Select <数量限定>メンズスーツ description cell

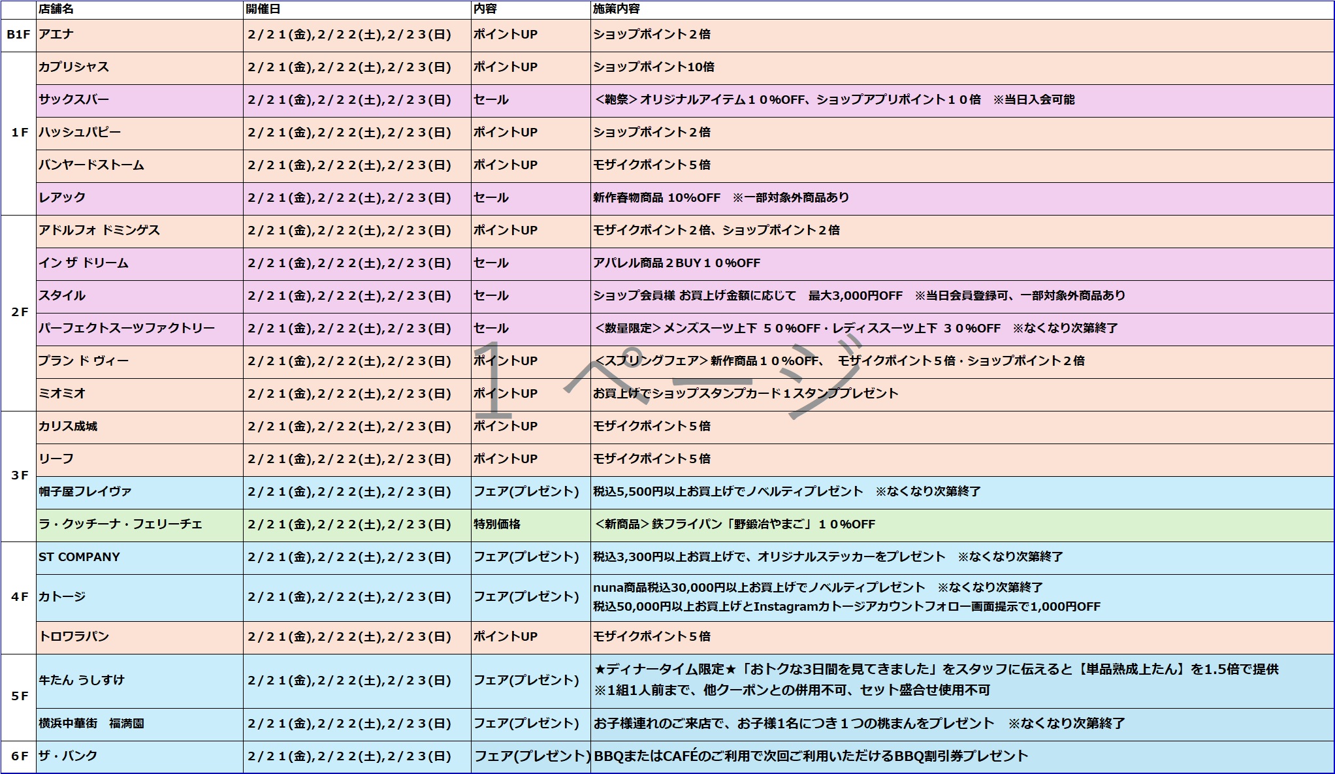coord(962,329)
